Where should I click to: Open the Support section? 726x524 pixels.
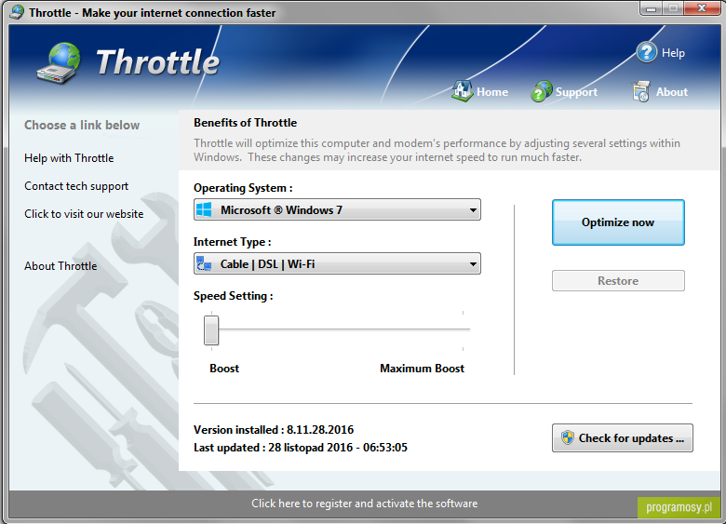576,91
